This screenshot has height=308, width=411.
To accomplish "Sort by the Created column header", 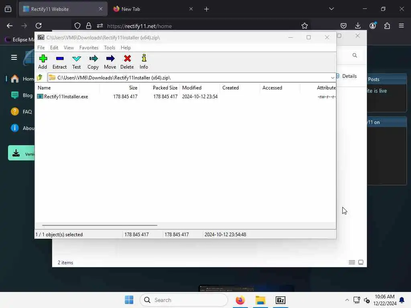I will (x=240, y=88).
